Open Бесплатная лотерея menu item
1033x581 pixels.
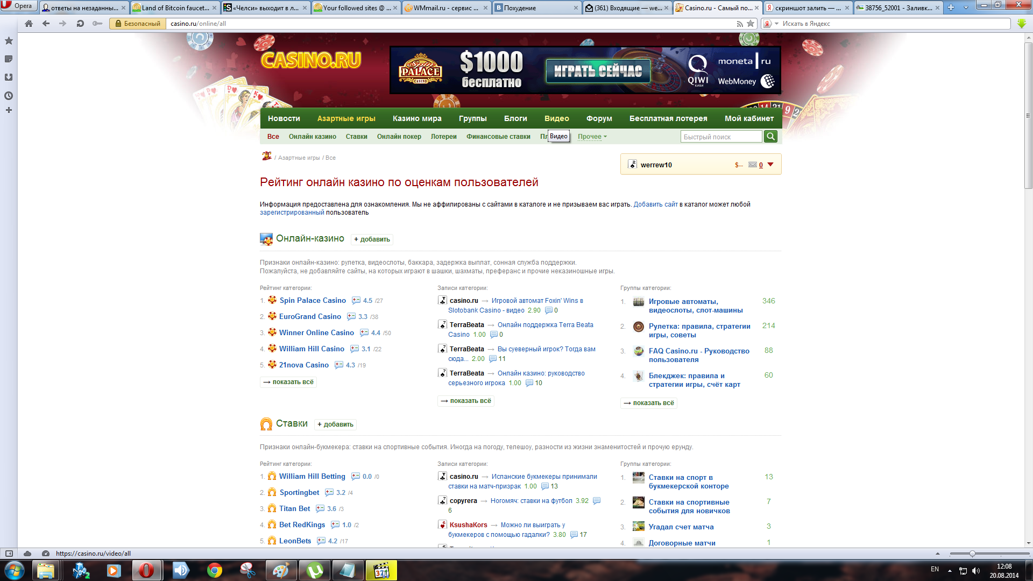click(668, 118)
